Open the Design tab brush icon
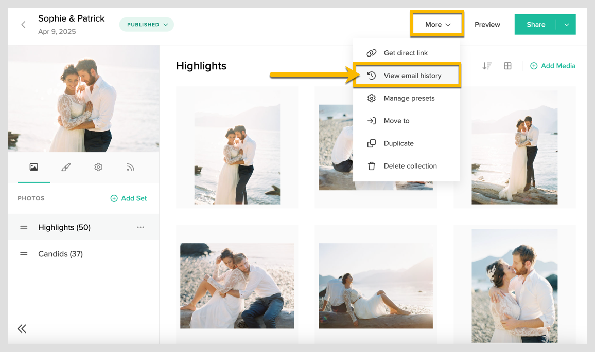Image resolution: width=595 pixels, height=352 pixels. pyautogui.click(x=66, y=167)
